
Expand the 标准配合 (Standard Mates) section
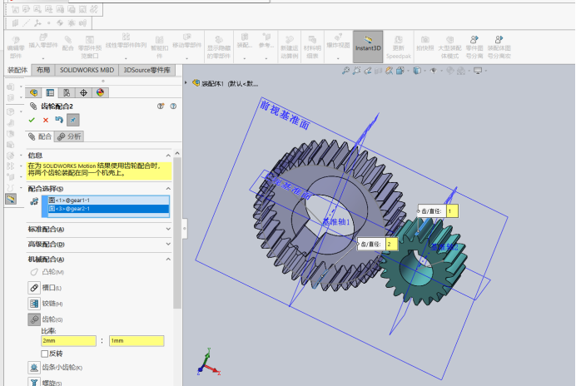(x=99, y=229)
